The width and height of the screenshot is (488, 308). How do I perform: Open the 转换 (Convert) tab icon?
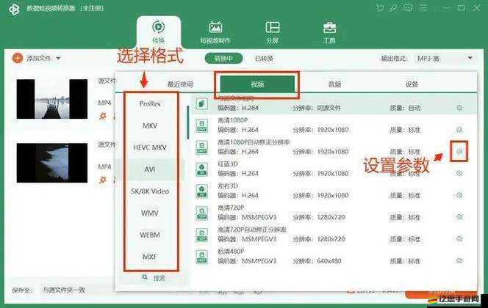pyautogui.click(x=159, y=27)
